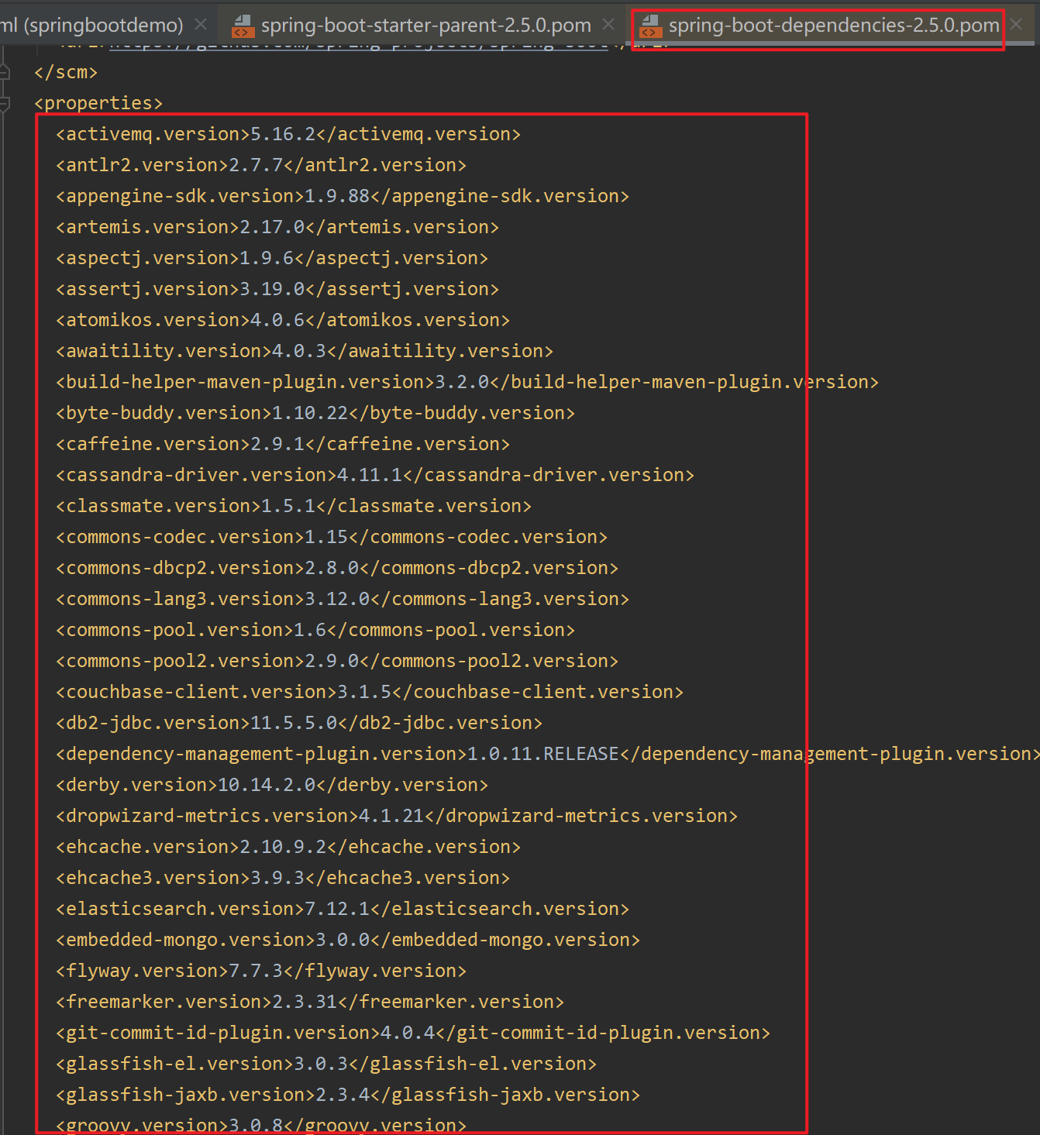The height and width of the screenshot is (1135, 1040).
Task: Place cursor on the <properties> tag
Action: point(98,103)
